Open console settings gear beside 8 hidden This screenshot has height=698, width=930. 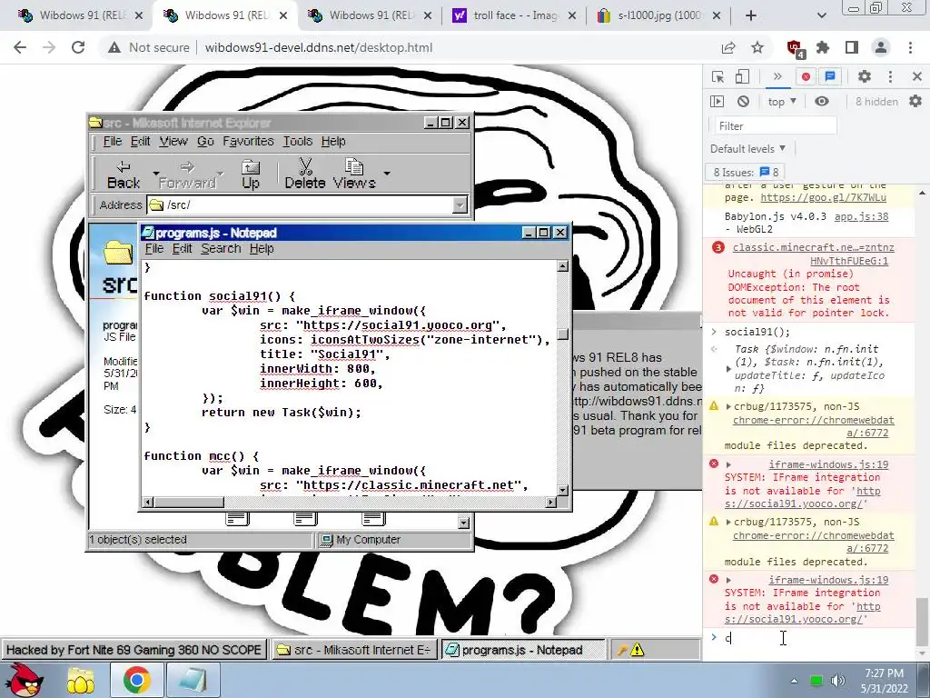pyautogui.click(x=915, y=102)
